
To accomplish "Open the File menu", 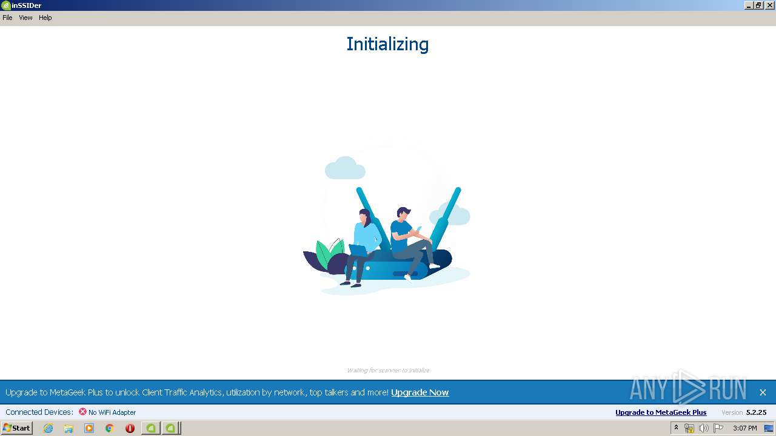I will pos(7,18).
